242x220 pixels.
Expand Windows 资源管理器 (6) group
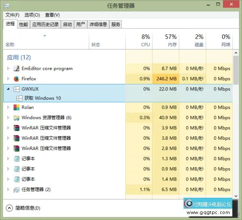coord(8,117)
